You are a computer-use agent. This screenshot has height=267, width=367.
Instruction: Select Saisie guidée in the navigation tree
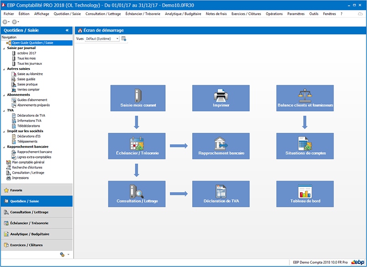(x=26, y=79)
